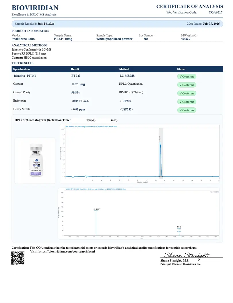233x303 pixels.
Task: Click the [M+2H]2+ mass spectrum peak
Action: coord(96,223)
